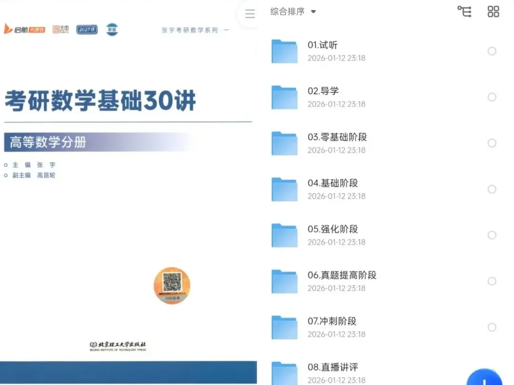This screenshot has height=385, width=514.
Task: Click the 06.真题提高阶段 folder name
Action: click(x=342, y=275)
